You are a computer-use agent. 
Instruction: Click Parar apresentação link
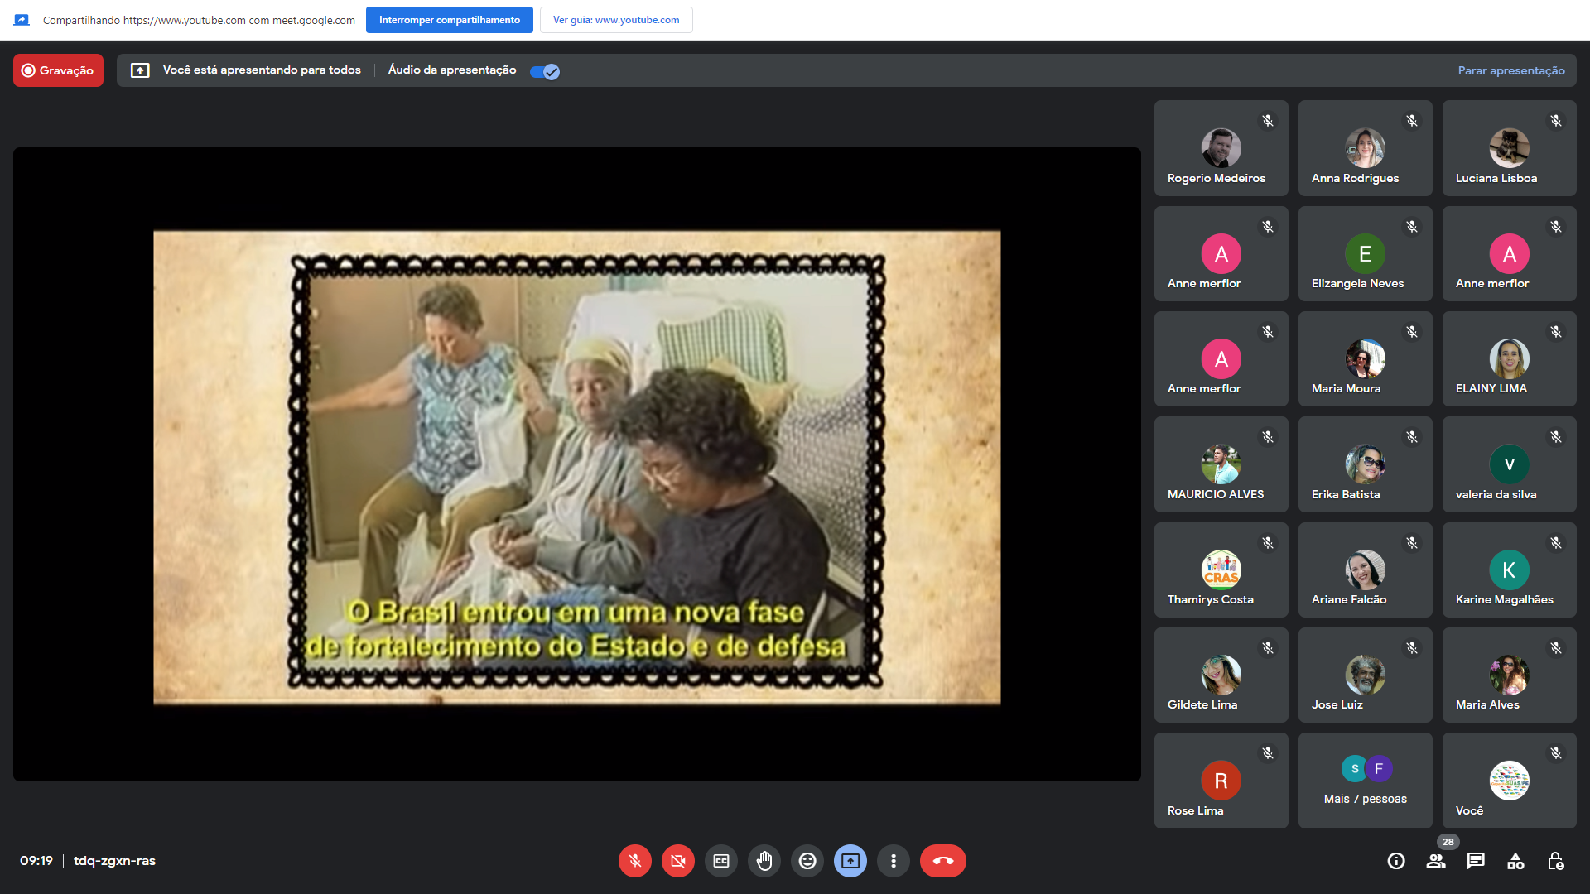[x=1510, y=70]
